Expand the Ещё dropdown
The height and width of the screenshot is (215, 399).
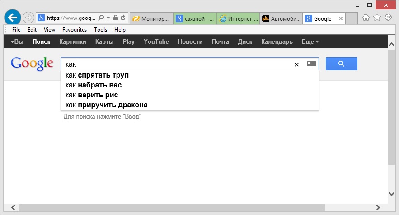coord(310,41)
